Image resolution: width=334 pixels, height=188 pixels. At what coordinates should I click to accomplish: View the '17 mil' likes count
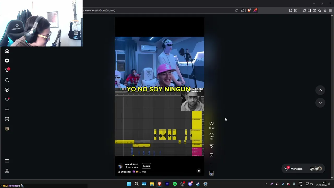pos(212,128)
